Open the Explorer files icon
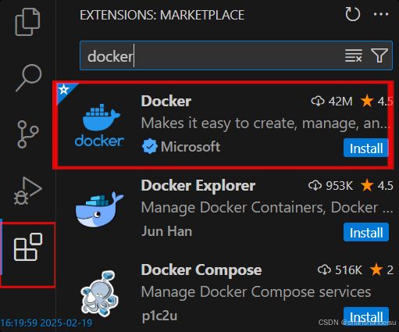 [27, 22]
